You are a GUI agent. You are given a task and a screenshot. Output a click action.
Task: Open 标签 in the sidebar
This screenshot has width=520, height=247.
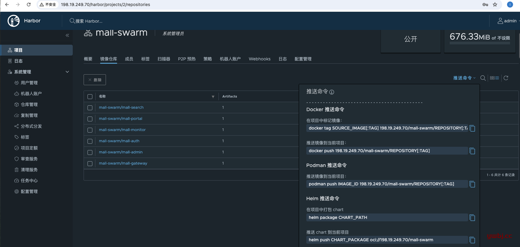coord(25,137)
